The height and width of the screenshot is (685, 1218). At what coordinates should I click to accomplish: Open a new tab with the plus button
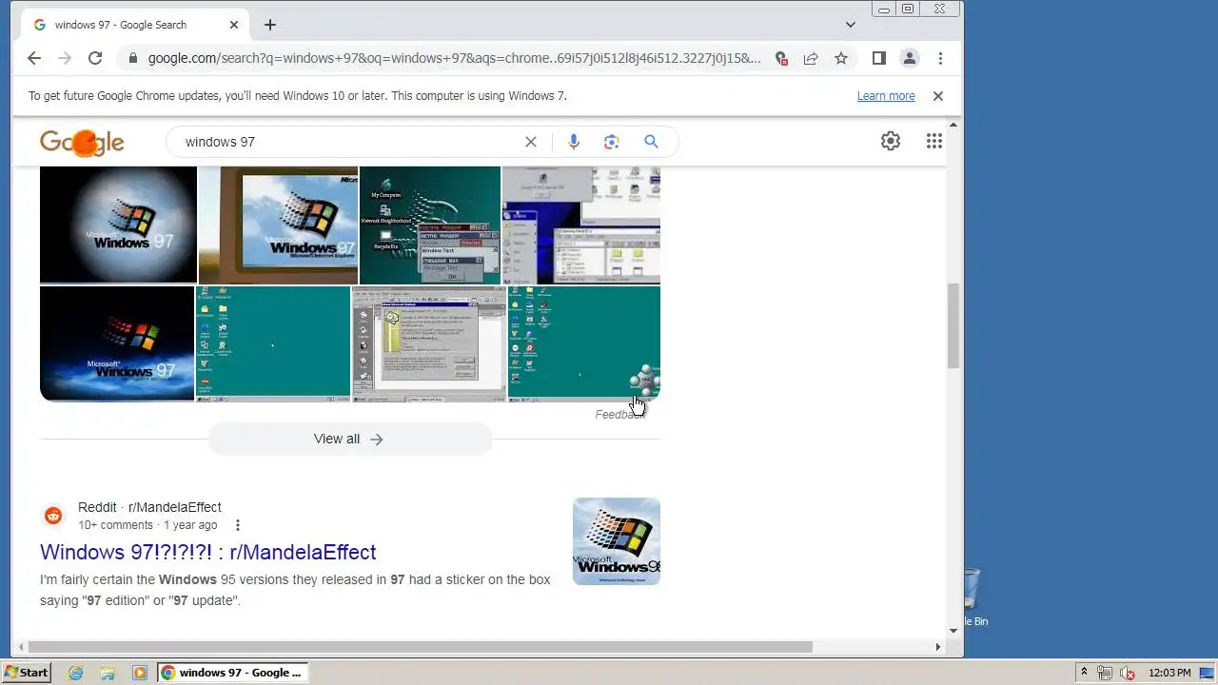[x=270, y=25]
